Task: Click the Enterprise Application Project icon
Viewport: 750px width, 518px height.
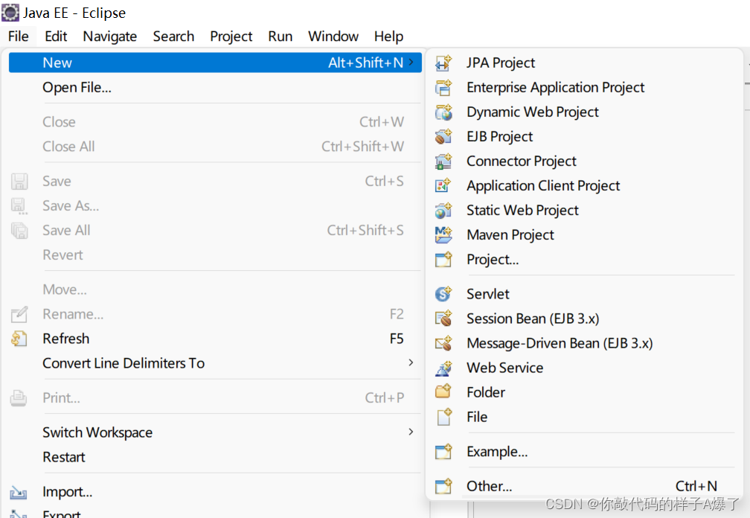Action: tap(443, 88)
